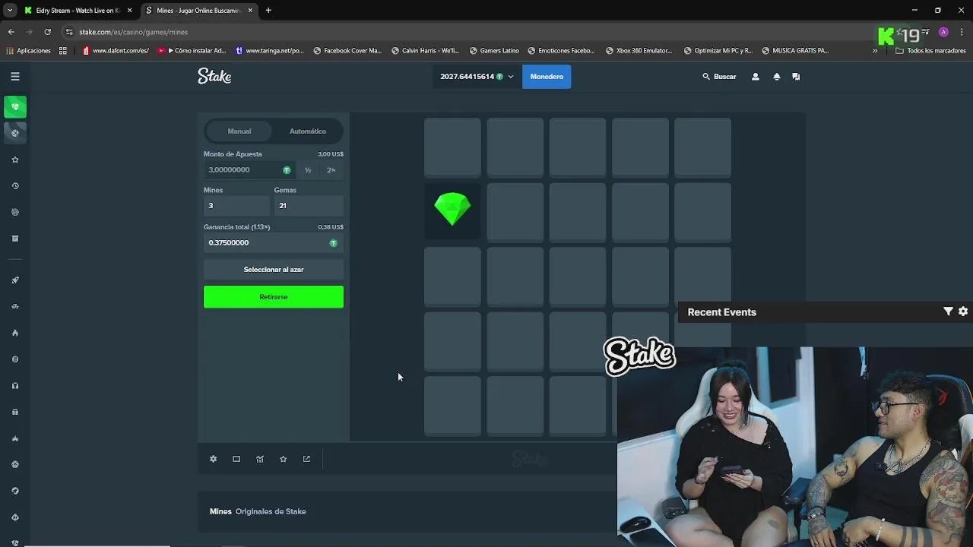973x547 pixels.
Task: Click the pop-out share icon below board
Action: click(306, 459)
